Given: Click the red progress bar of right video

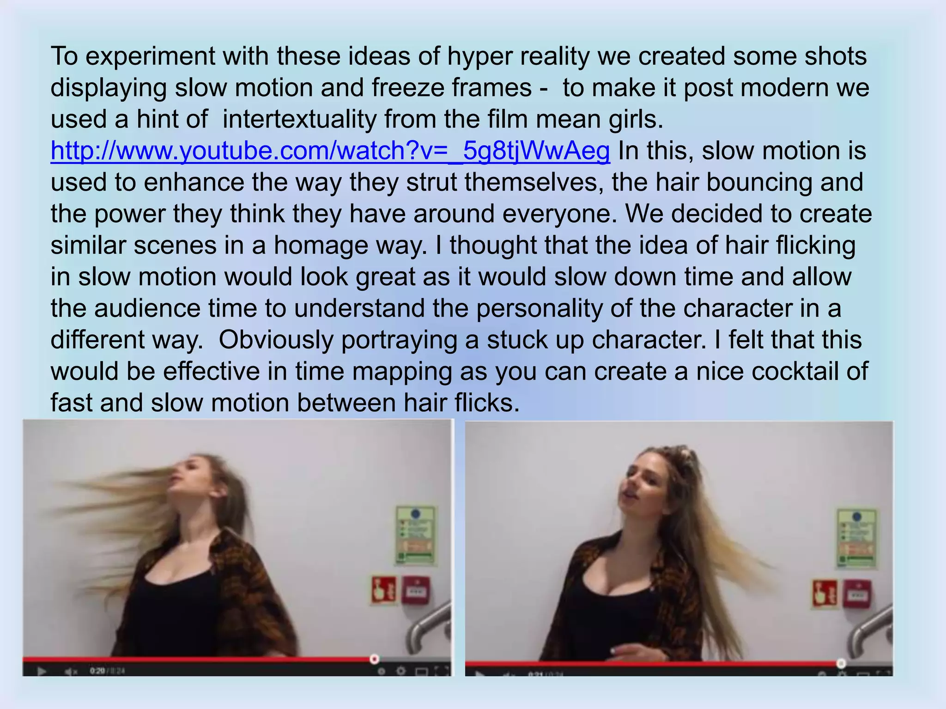Looking at the screenshot, I should click(653, 663).
